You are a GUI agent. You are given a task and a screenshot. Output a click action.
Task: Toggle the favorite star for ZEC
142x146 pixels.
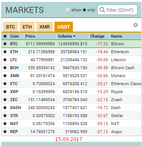coord(5,100)
